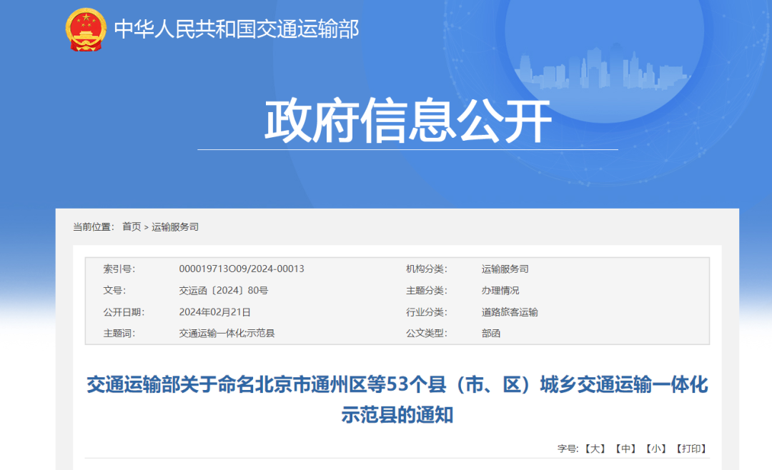Click 运输服务司 beside 机构分类
The width and height of the screenshot is (772, 470).
pyautogui.click(x=505, y=269)
